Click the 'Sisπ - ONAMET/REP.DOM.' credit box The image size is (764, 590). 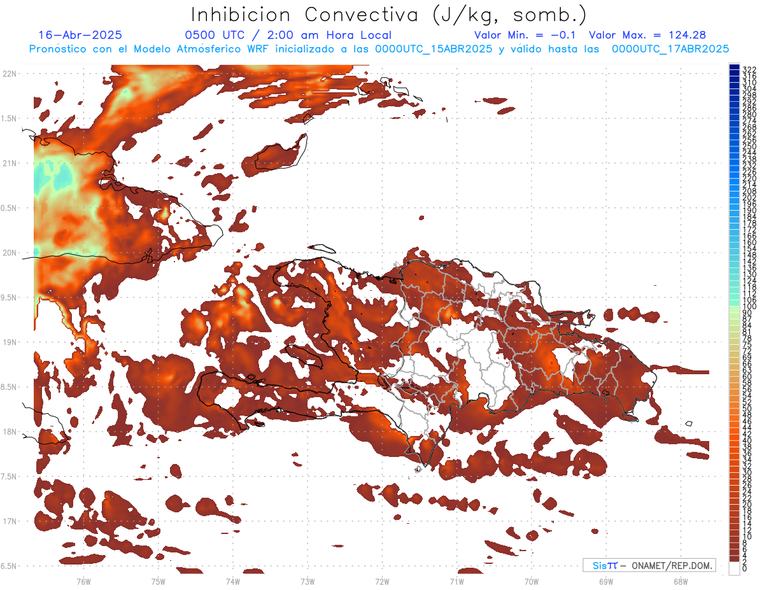click(x=649, y=565)
